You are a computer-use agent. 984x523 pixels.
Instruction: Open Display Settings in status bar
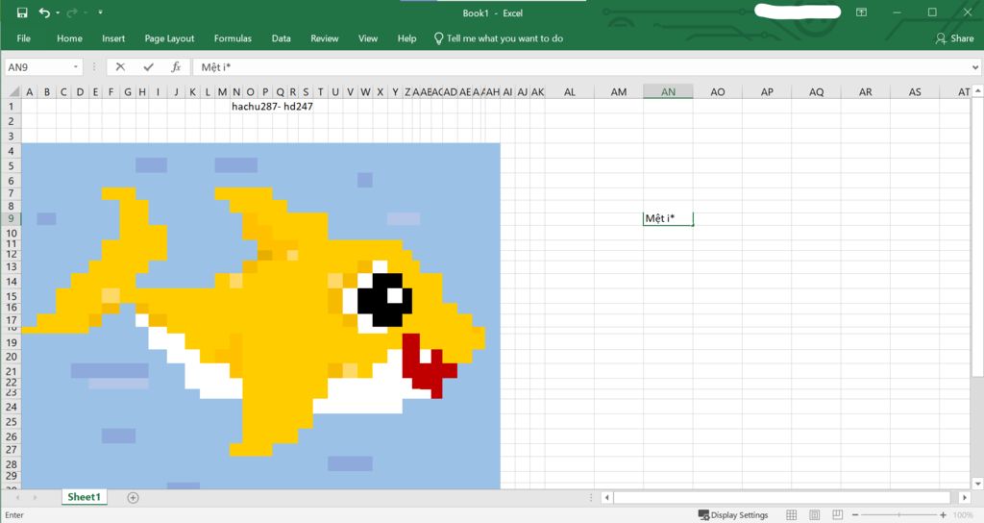733,515
